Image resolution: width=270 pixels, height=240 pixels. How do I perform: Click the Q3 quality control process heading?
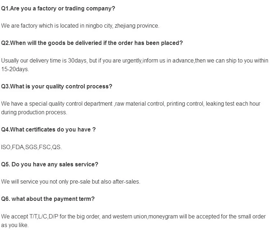(57, 87)
